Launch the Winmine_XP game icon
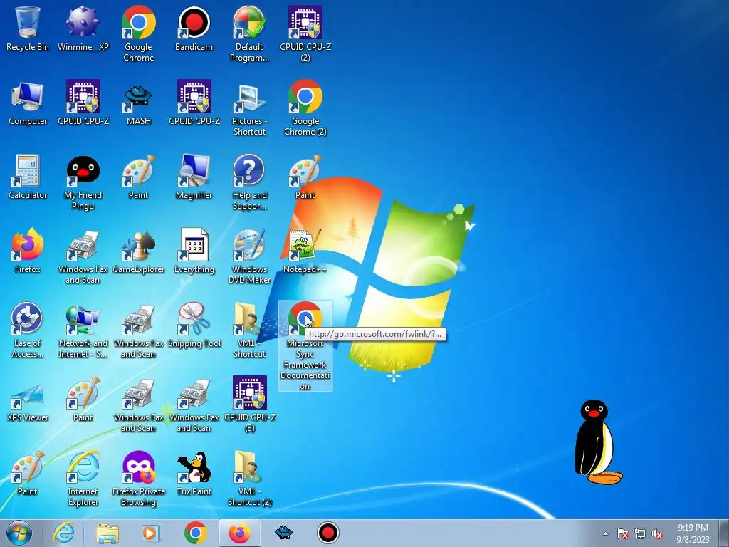The width and height of the screenshot is (729, 547). [83, 28]
